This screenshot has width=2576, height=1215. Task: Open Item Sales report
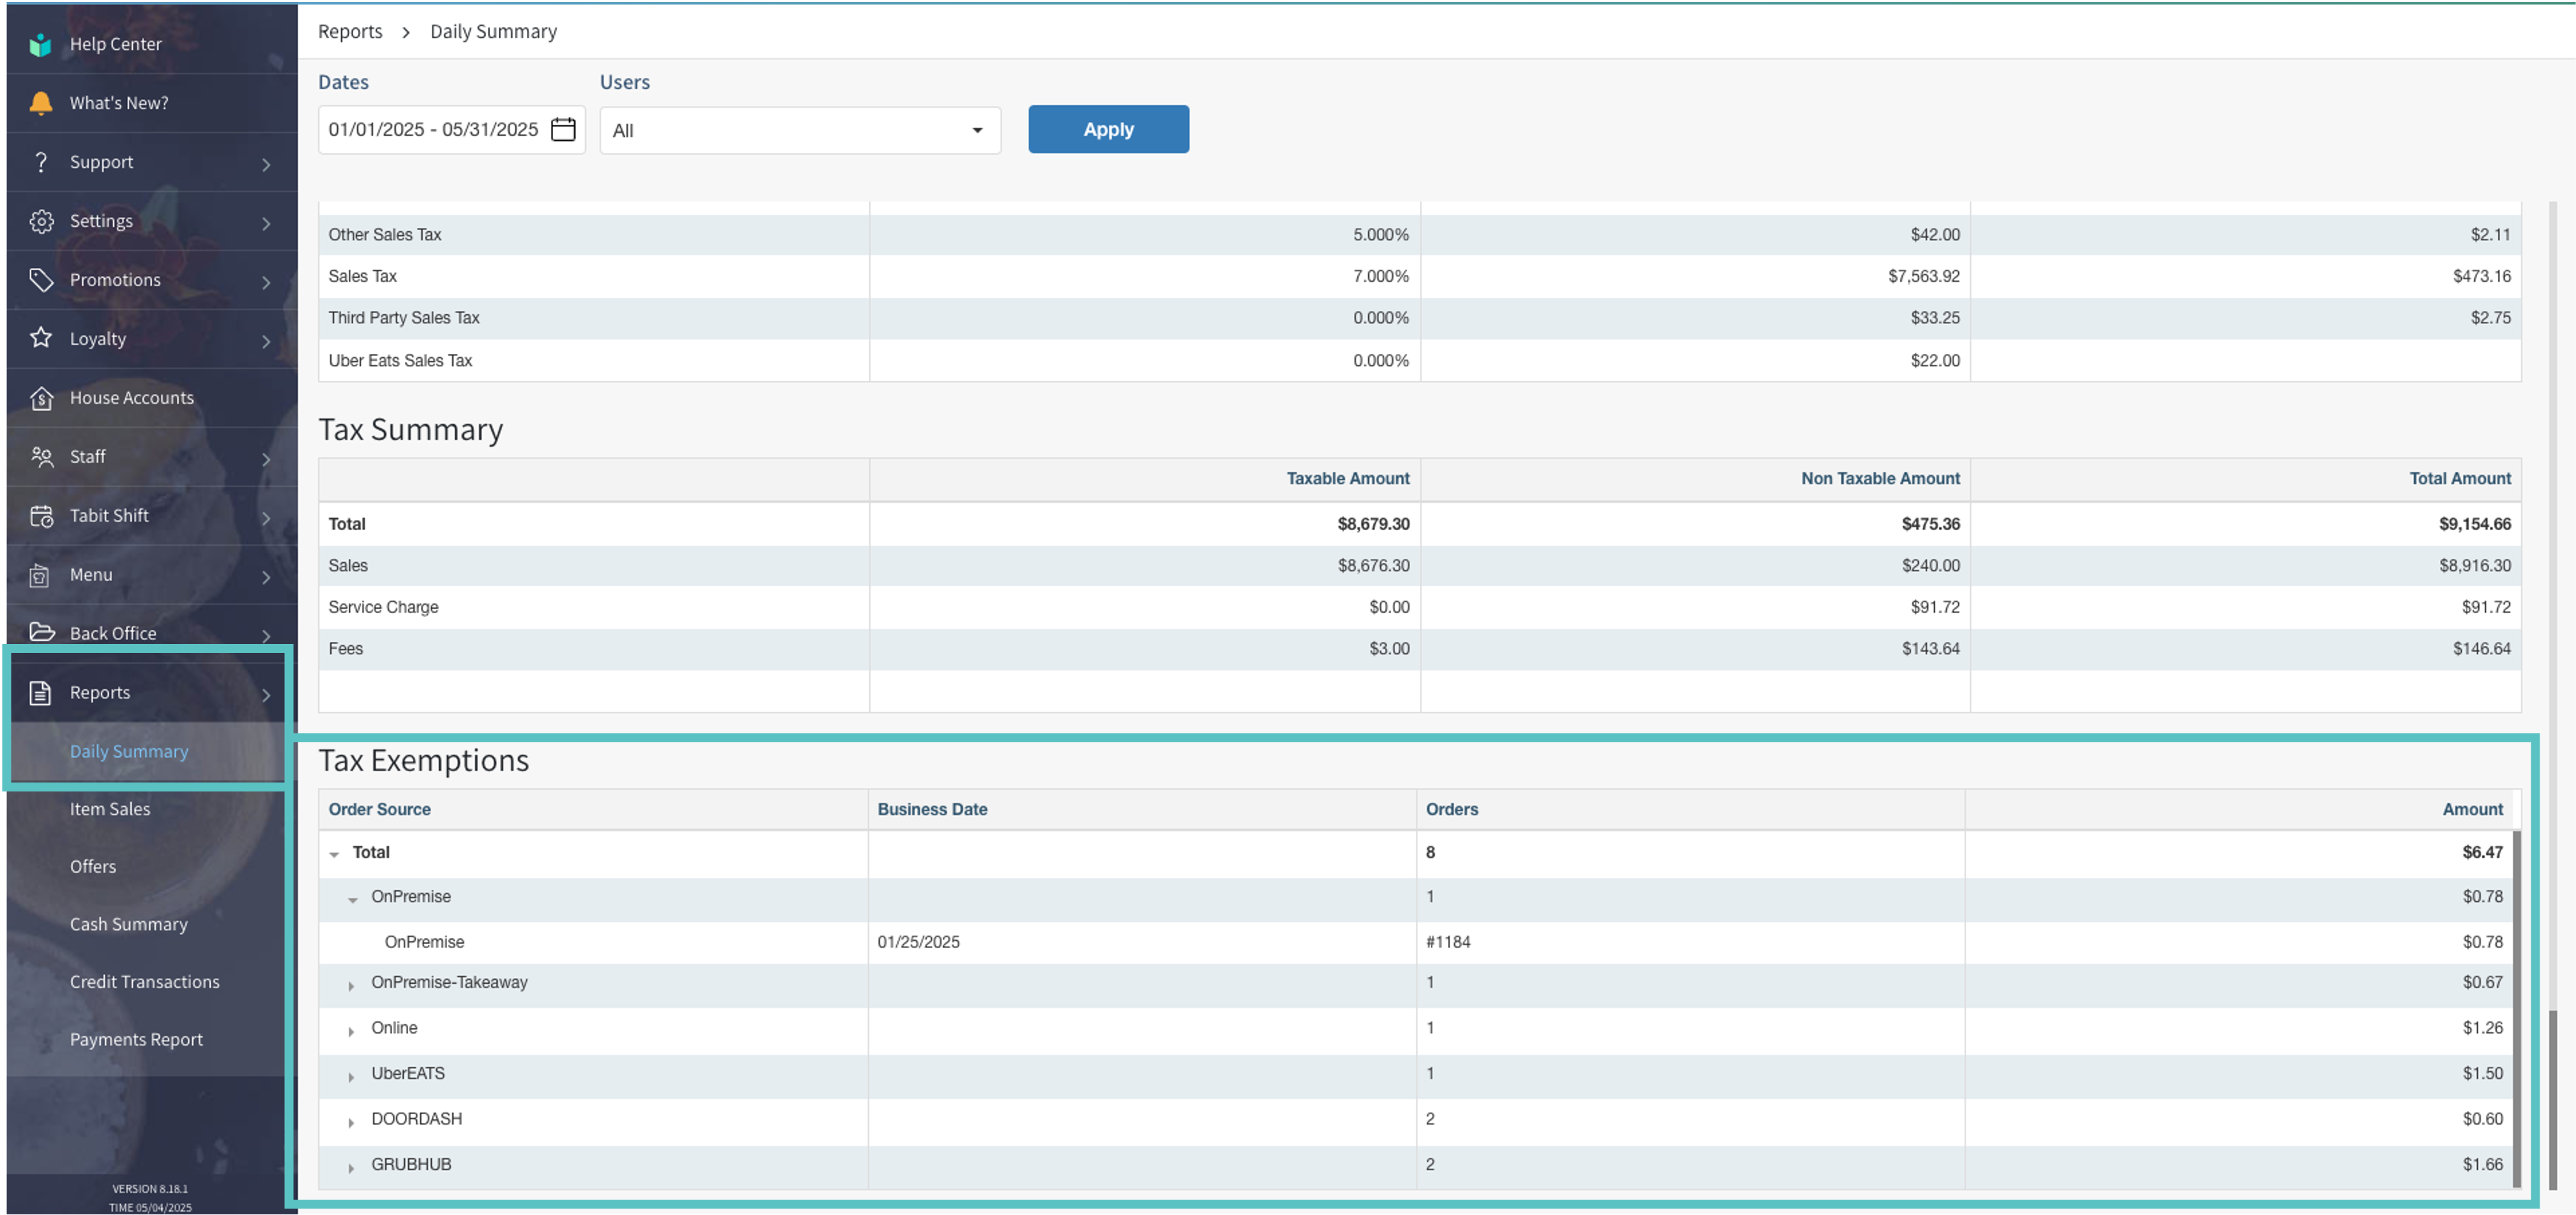[110, 809]
